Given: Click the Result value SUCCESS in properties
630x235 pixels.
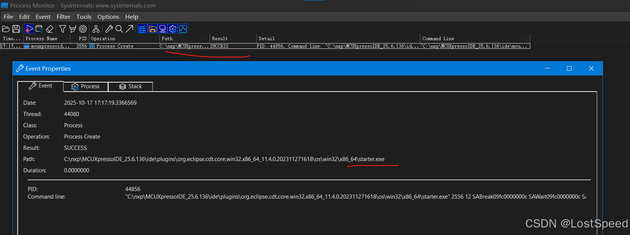Looking at the screenshot, I should 75,148.
